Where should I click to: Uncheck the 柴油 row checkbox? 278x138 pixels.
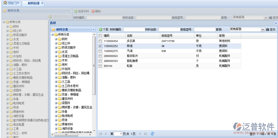pos(100,46)
